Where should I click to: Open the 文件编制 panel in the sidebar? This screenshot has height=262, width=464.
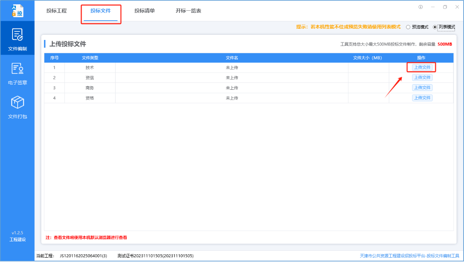(x=17, y=39)
